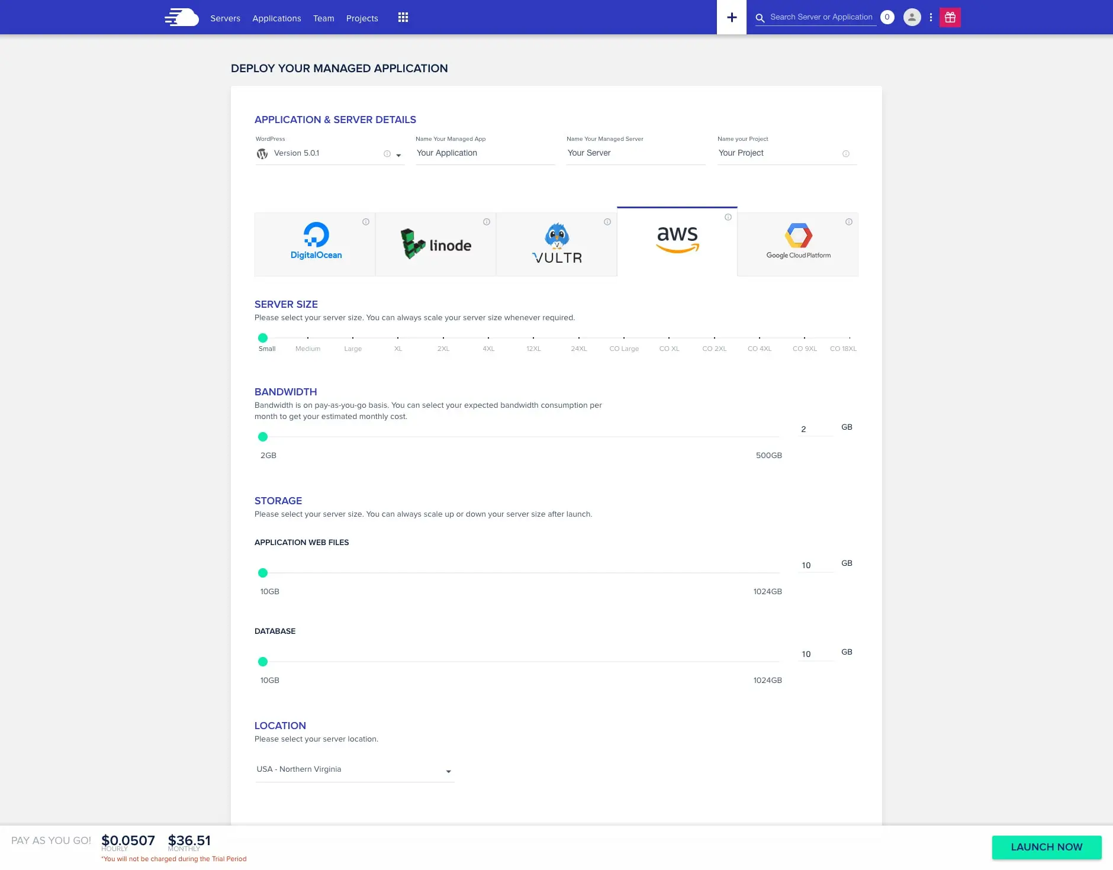
Task: Click the plus add button in header
Action: click(732, 17)
